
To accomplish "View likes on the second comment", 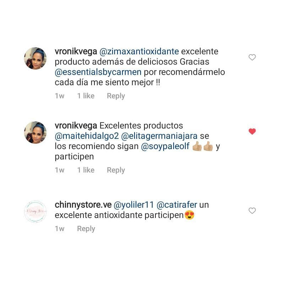I will click(86, 170).
